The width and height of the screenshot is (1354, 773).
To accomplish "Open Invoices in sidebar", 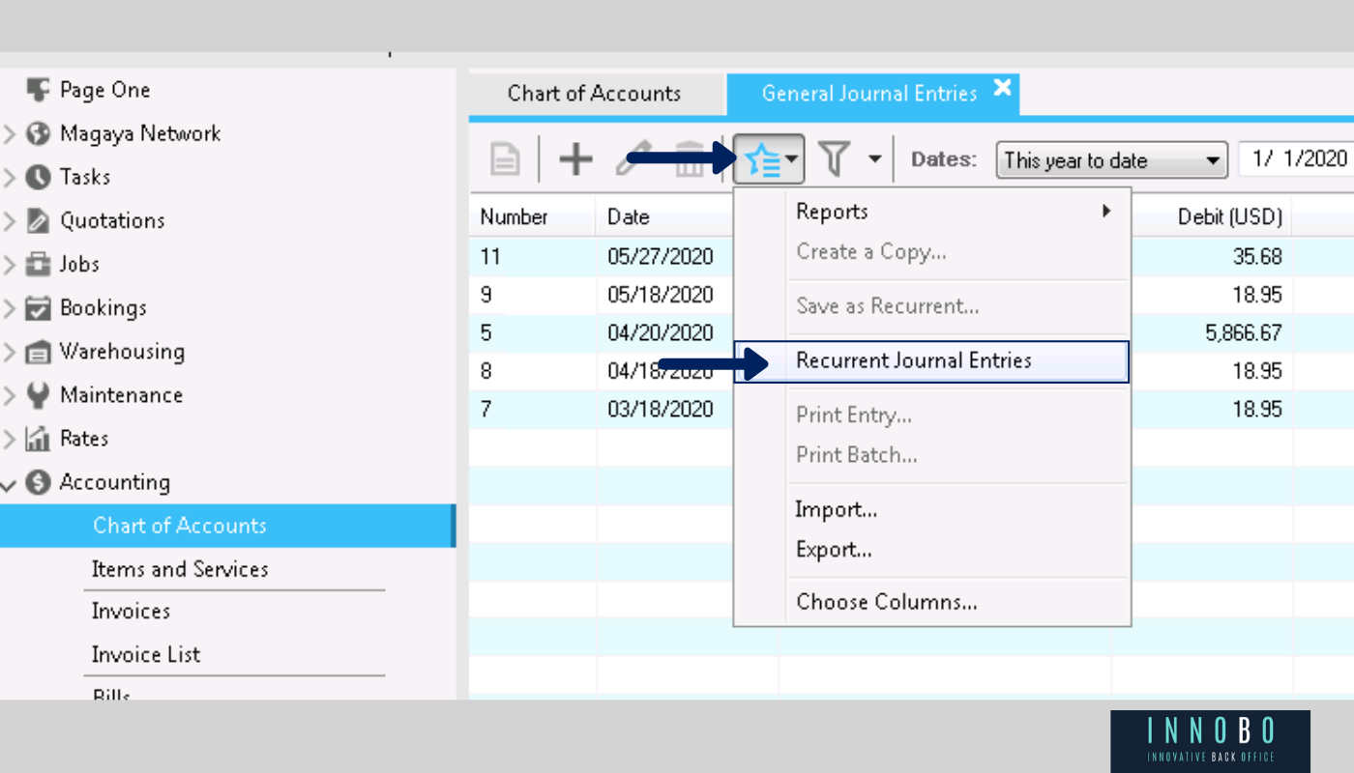I will point(131,612).
